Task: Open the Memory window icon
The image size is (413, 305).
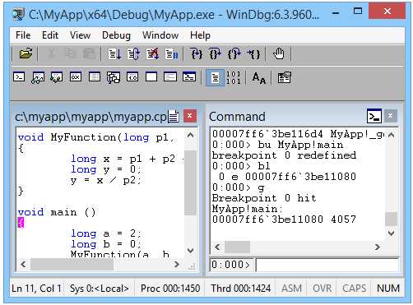Action: click(95, 77)
